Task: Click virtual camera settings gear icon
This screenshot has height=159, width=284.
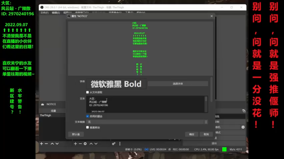Action: (243, 127)
